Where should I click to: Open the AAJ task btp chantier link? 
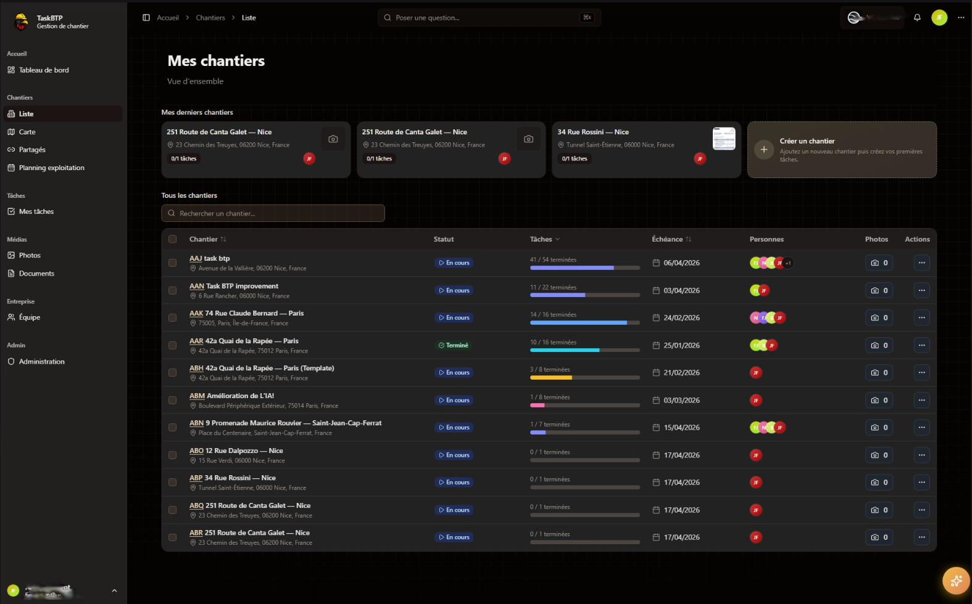pos(210,259)
